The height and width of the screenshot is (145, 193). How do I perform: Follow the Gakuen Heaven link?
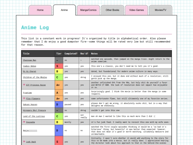pos(30,105)
